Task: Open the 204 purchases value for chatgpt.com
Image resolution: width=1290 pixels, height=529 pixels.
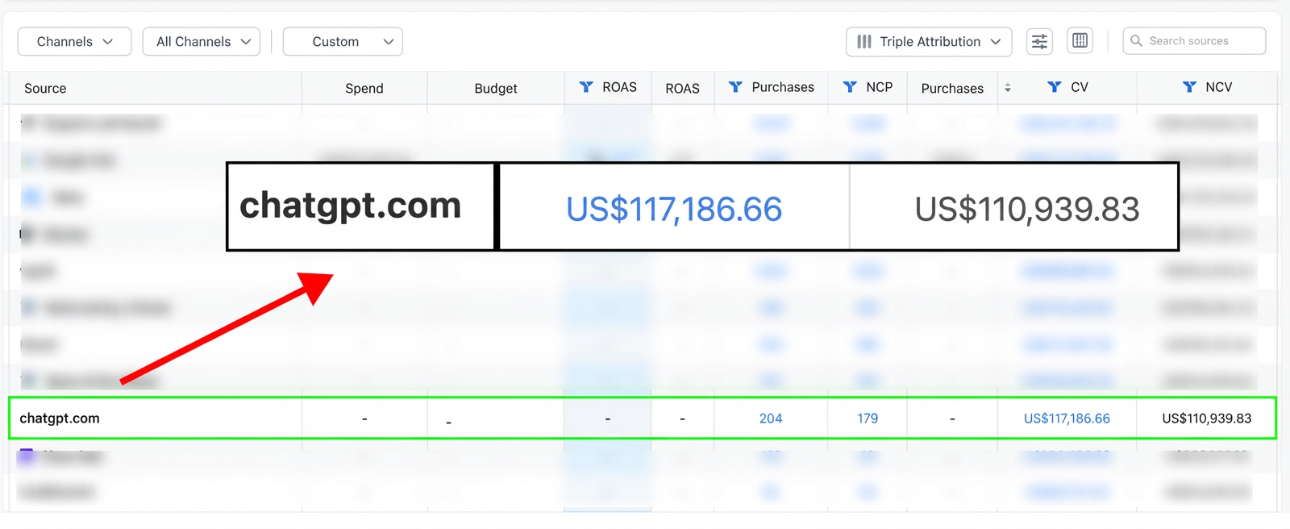Action: 771,419
